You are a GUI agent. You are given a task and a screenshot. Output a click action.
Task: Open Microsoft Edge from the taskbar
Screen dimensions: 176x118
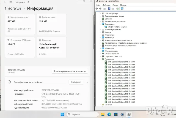(x=109, y=114)
